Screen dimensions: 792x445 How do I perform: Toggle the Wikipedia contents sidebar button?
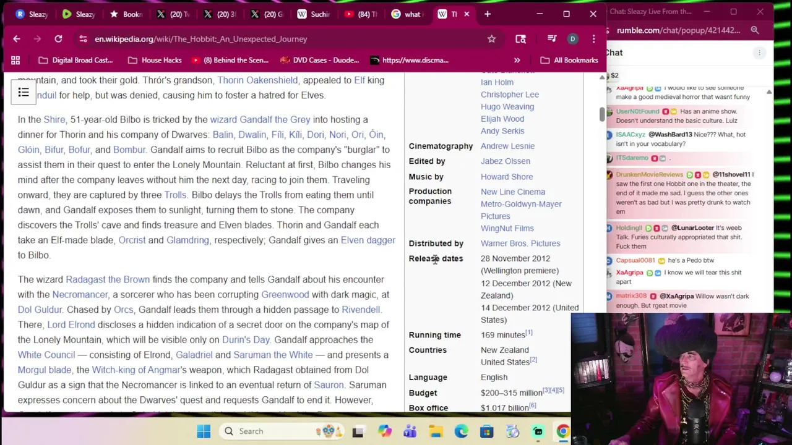pos(24,93)
